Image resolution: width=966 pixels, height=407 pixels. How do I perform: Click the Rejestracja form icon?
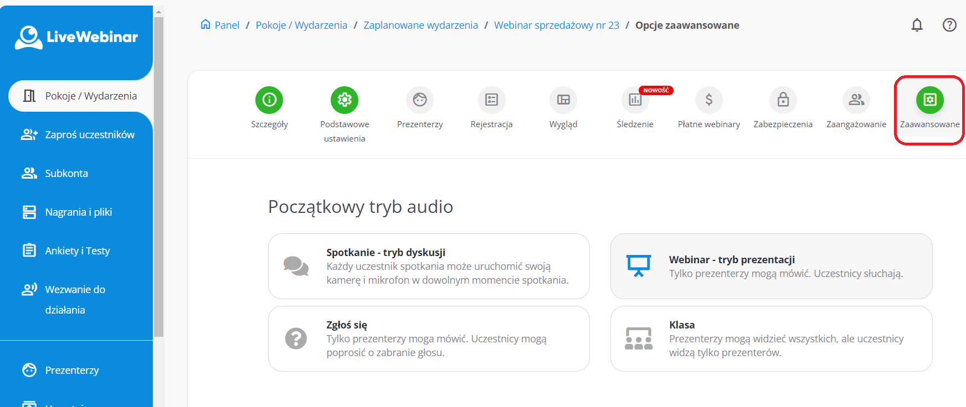(x=491, y=100)
